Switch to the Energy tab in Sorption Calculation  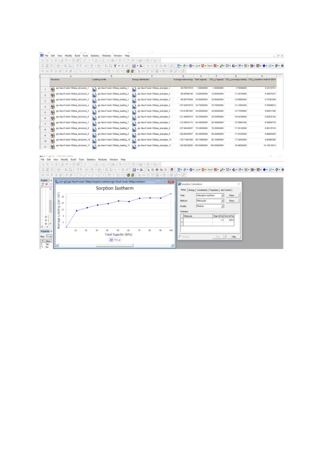click(192, 190)
